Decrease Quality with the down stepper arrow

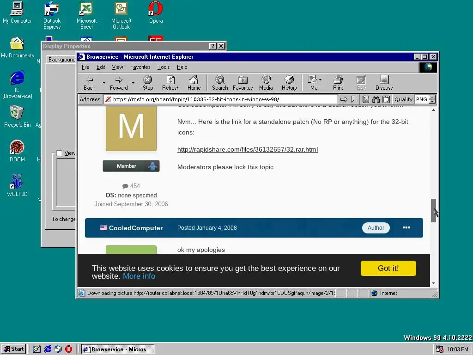[x=432, y=101]
